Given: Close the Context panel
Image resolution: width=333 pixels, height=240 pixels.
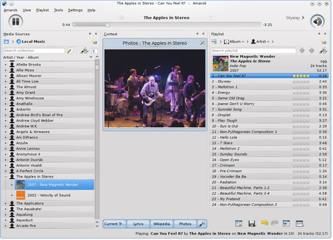Looking at the screenshot, I should point(203,34).
